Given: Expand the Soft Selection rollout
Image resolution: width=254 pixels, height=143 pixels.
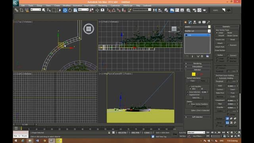Looking at the screenshot, I should pyautogui.click(x=197, y=117).
